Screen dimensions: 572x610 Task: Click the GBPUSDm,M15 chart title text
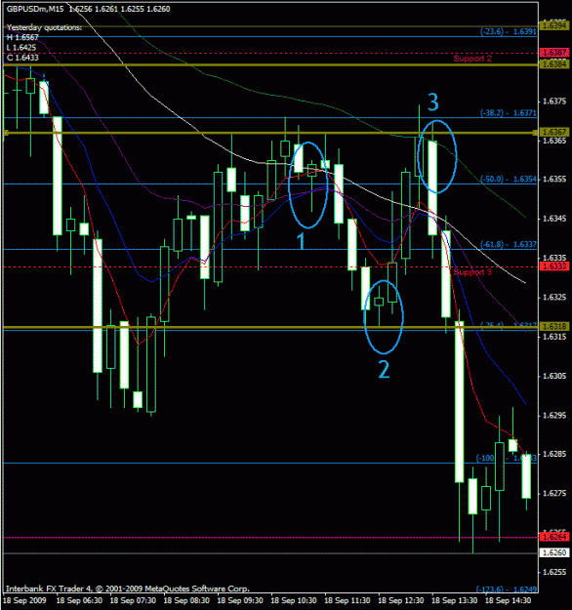tap(35, 9)
